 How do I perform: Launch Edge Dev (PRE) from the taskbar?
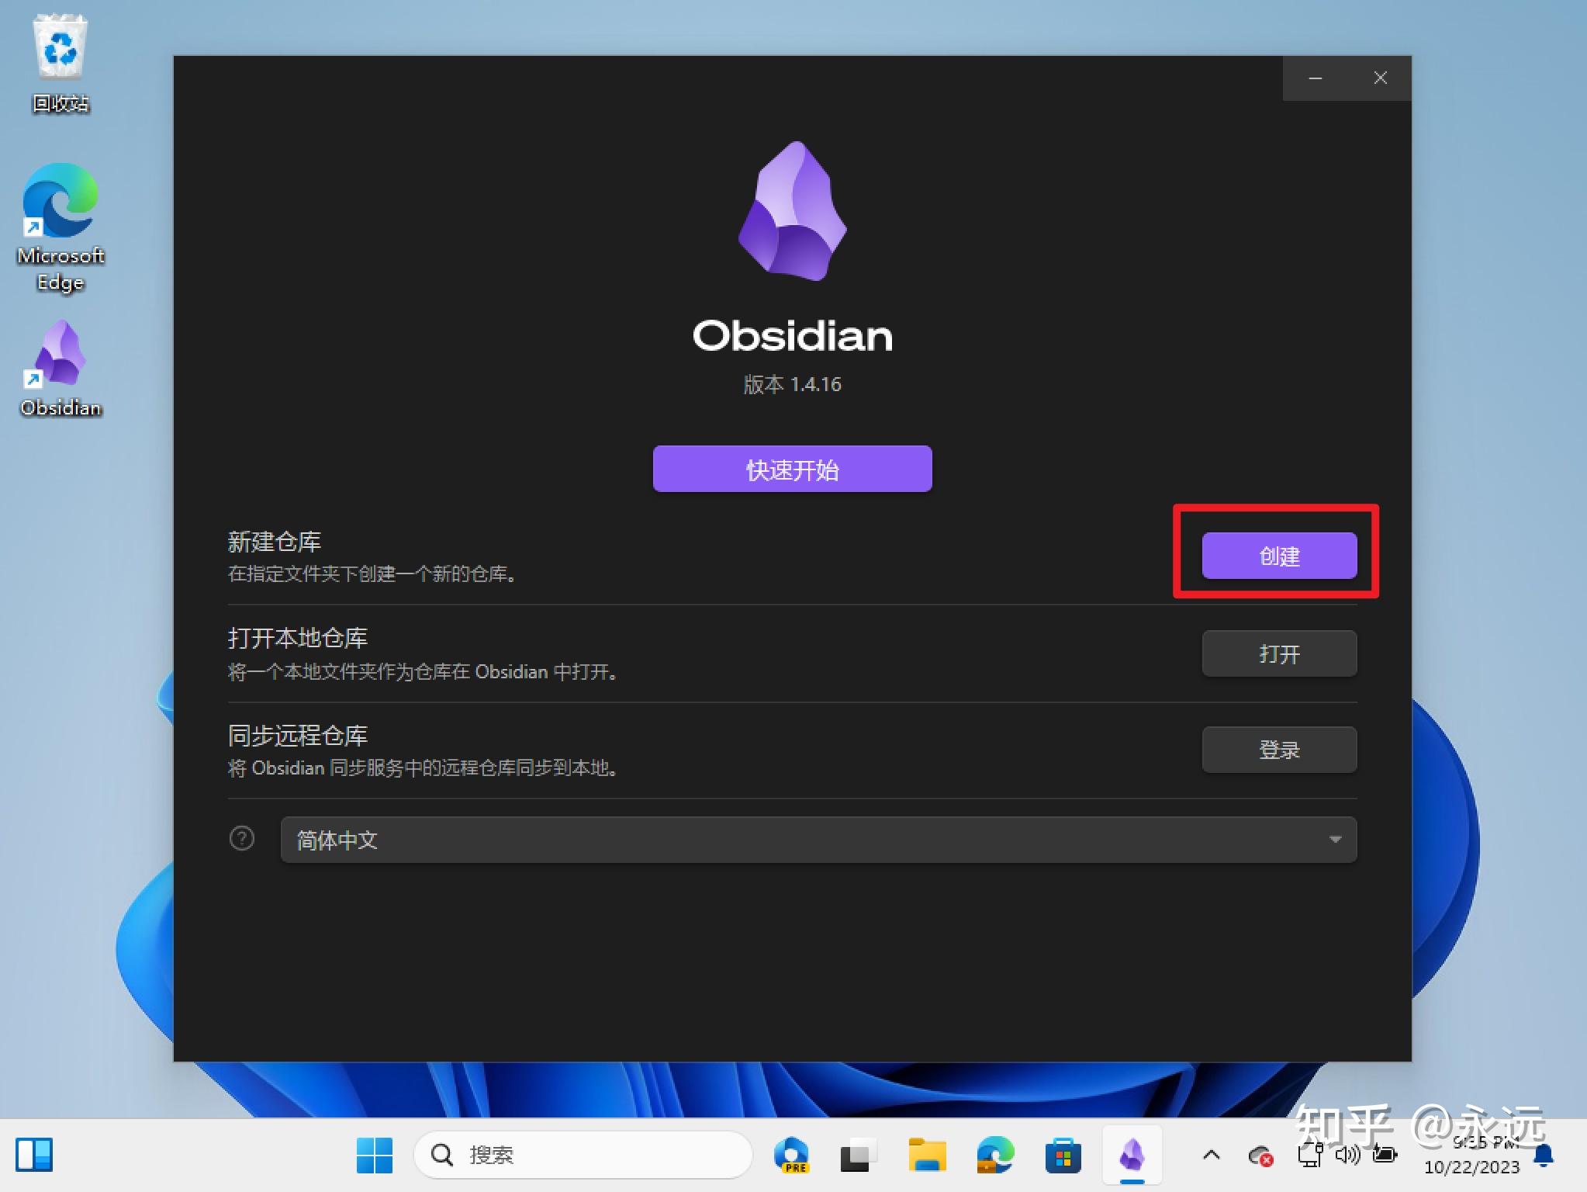(x=793, y=1155)
